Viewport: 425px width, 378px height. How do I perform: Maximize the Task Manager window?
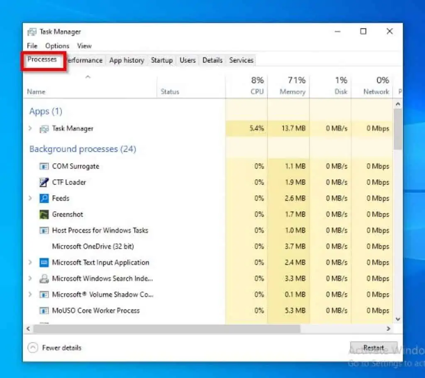click(x=363, y=32)
